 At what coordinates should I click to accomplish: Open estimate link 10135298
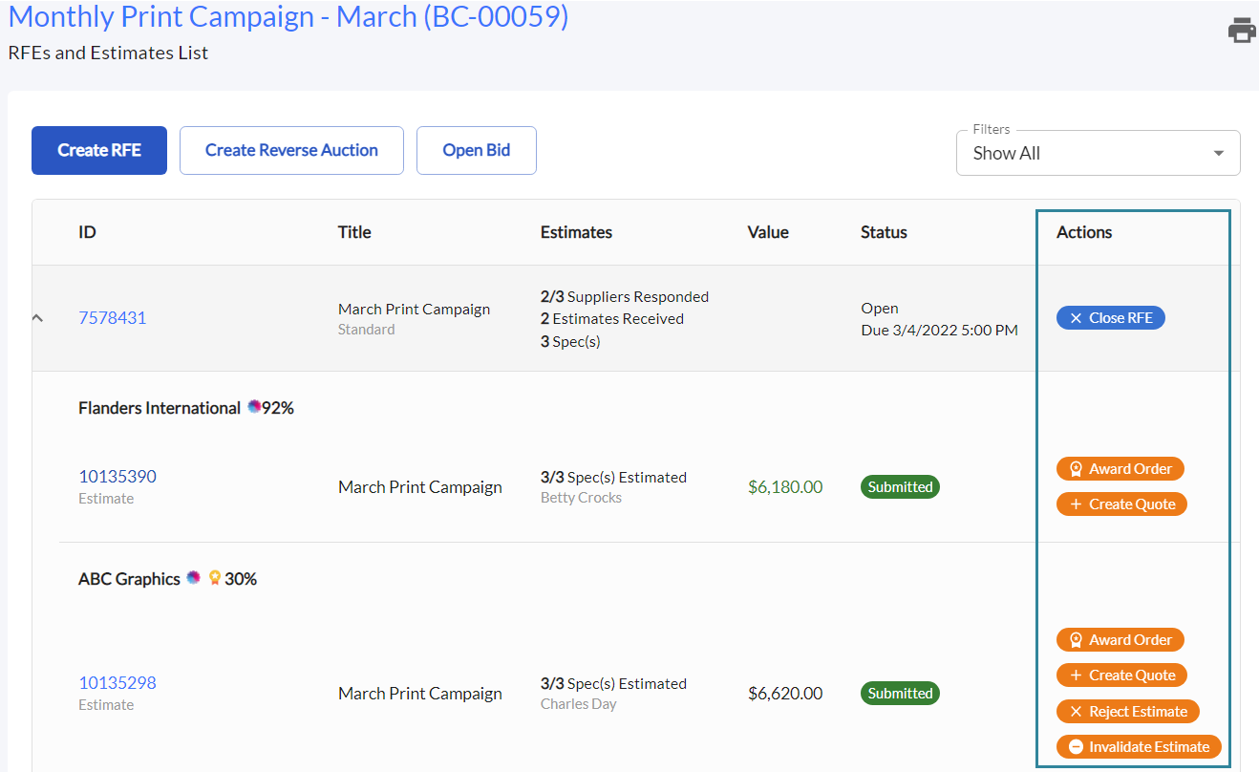117,682
